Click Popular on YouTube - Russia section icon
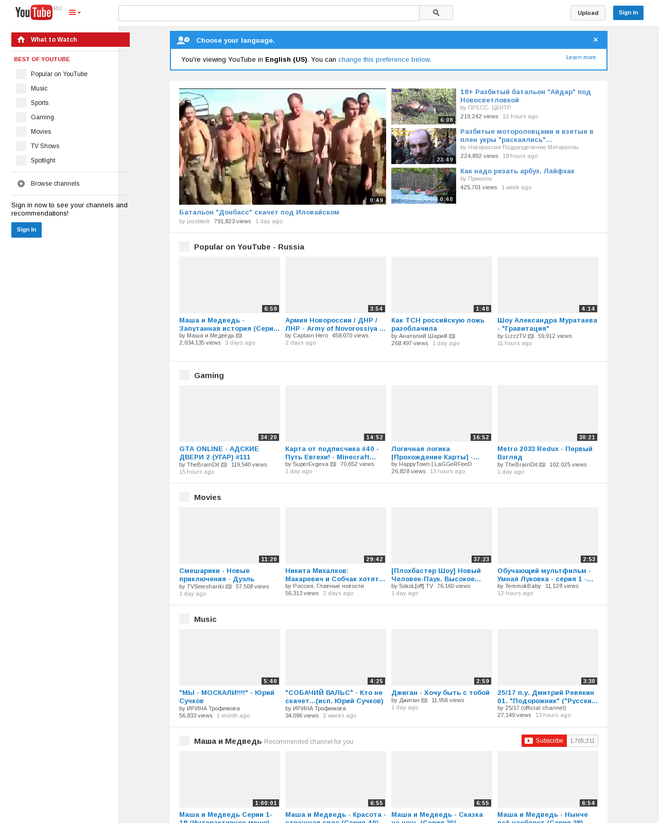The height and width of the screenshot is (823, 659). coord(184,246)
